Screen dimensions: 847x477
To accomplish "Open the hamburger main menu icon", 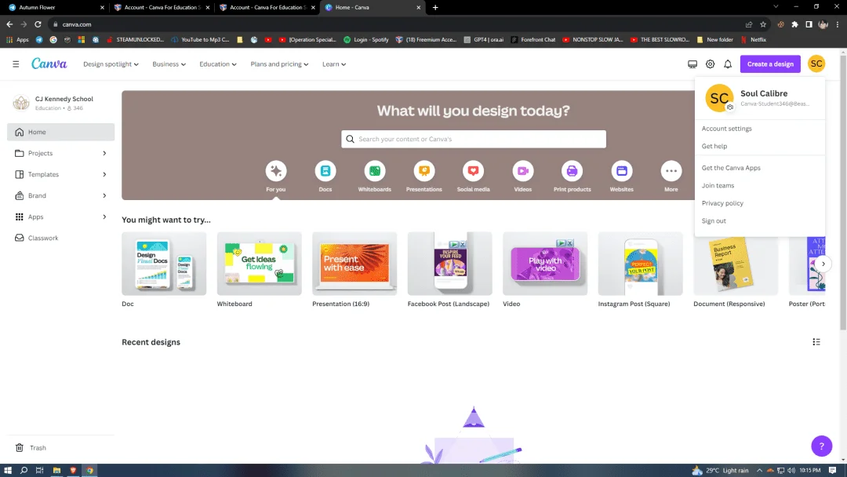I will pyautogui.click(x=16, y=64).
